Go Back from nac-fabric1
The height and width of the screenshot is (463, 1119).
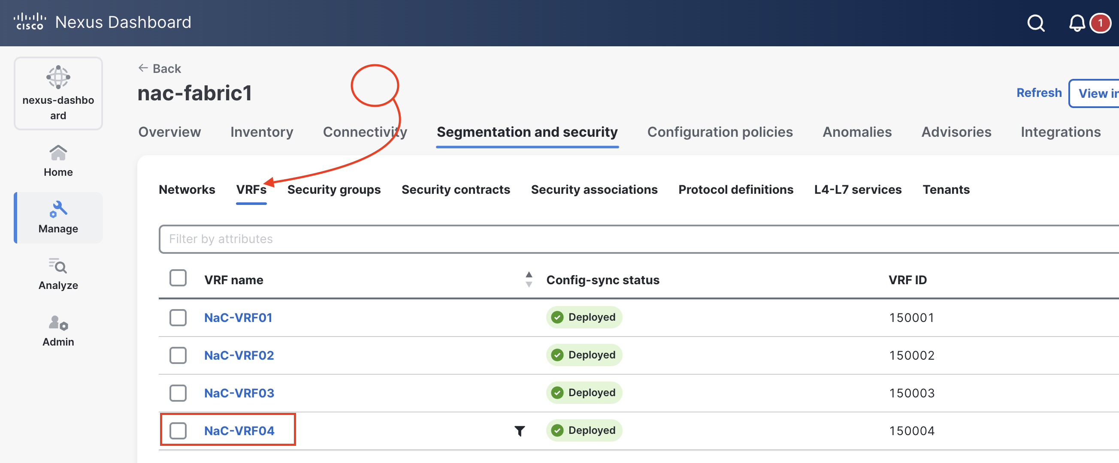(160, 69)
